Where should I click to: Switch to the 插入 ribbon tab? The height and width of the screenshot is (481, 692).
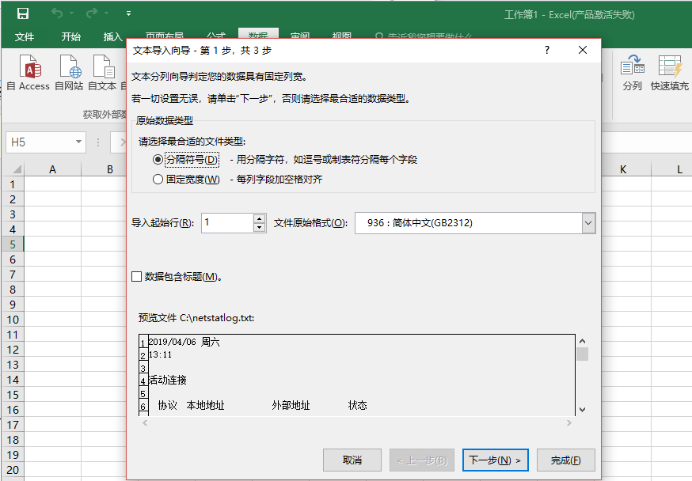[x=113, y=36]
